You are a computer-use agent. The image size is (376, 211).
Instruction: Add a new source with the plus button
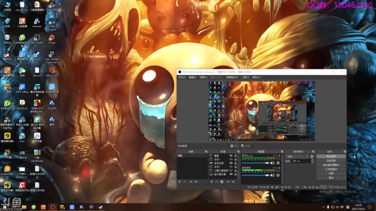(211, 182)
